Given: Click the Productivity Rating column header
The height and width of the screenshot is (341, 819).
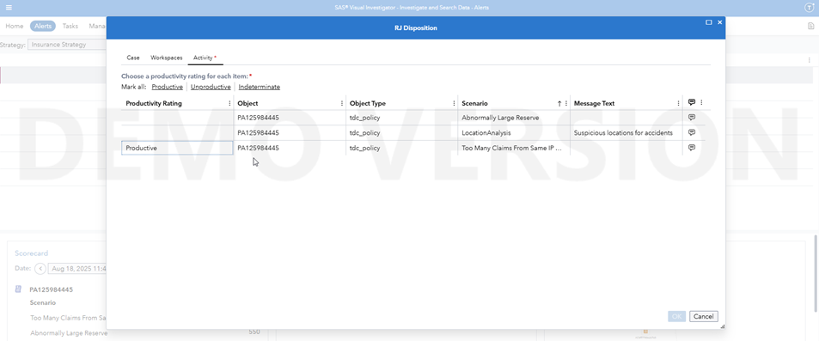Looking at the screenshot, I should tap(154, 103).
